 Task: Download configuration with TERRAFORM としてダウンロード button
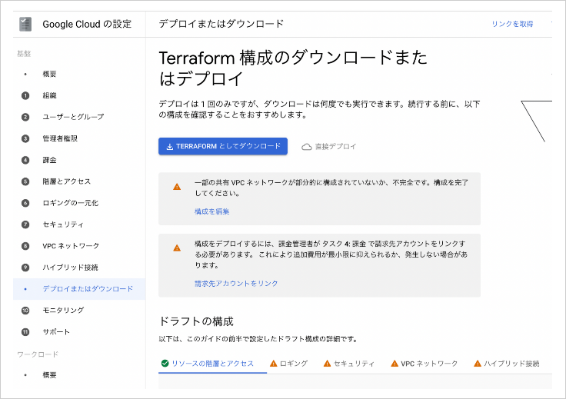(223, 147)
